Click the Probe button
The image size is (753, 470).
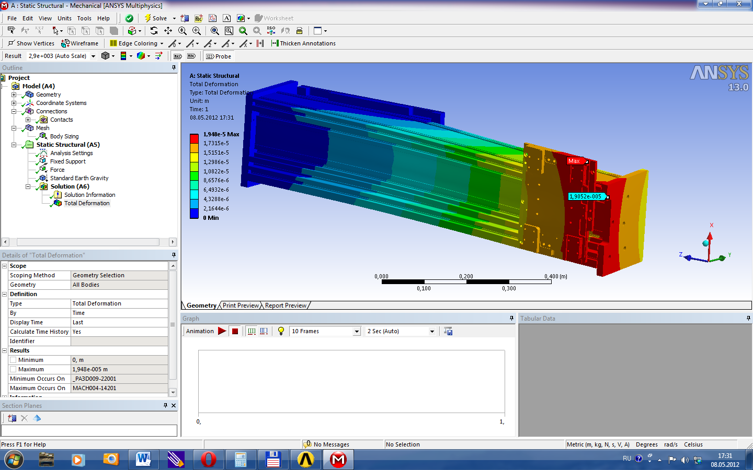coord(219,56)
